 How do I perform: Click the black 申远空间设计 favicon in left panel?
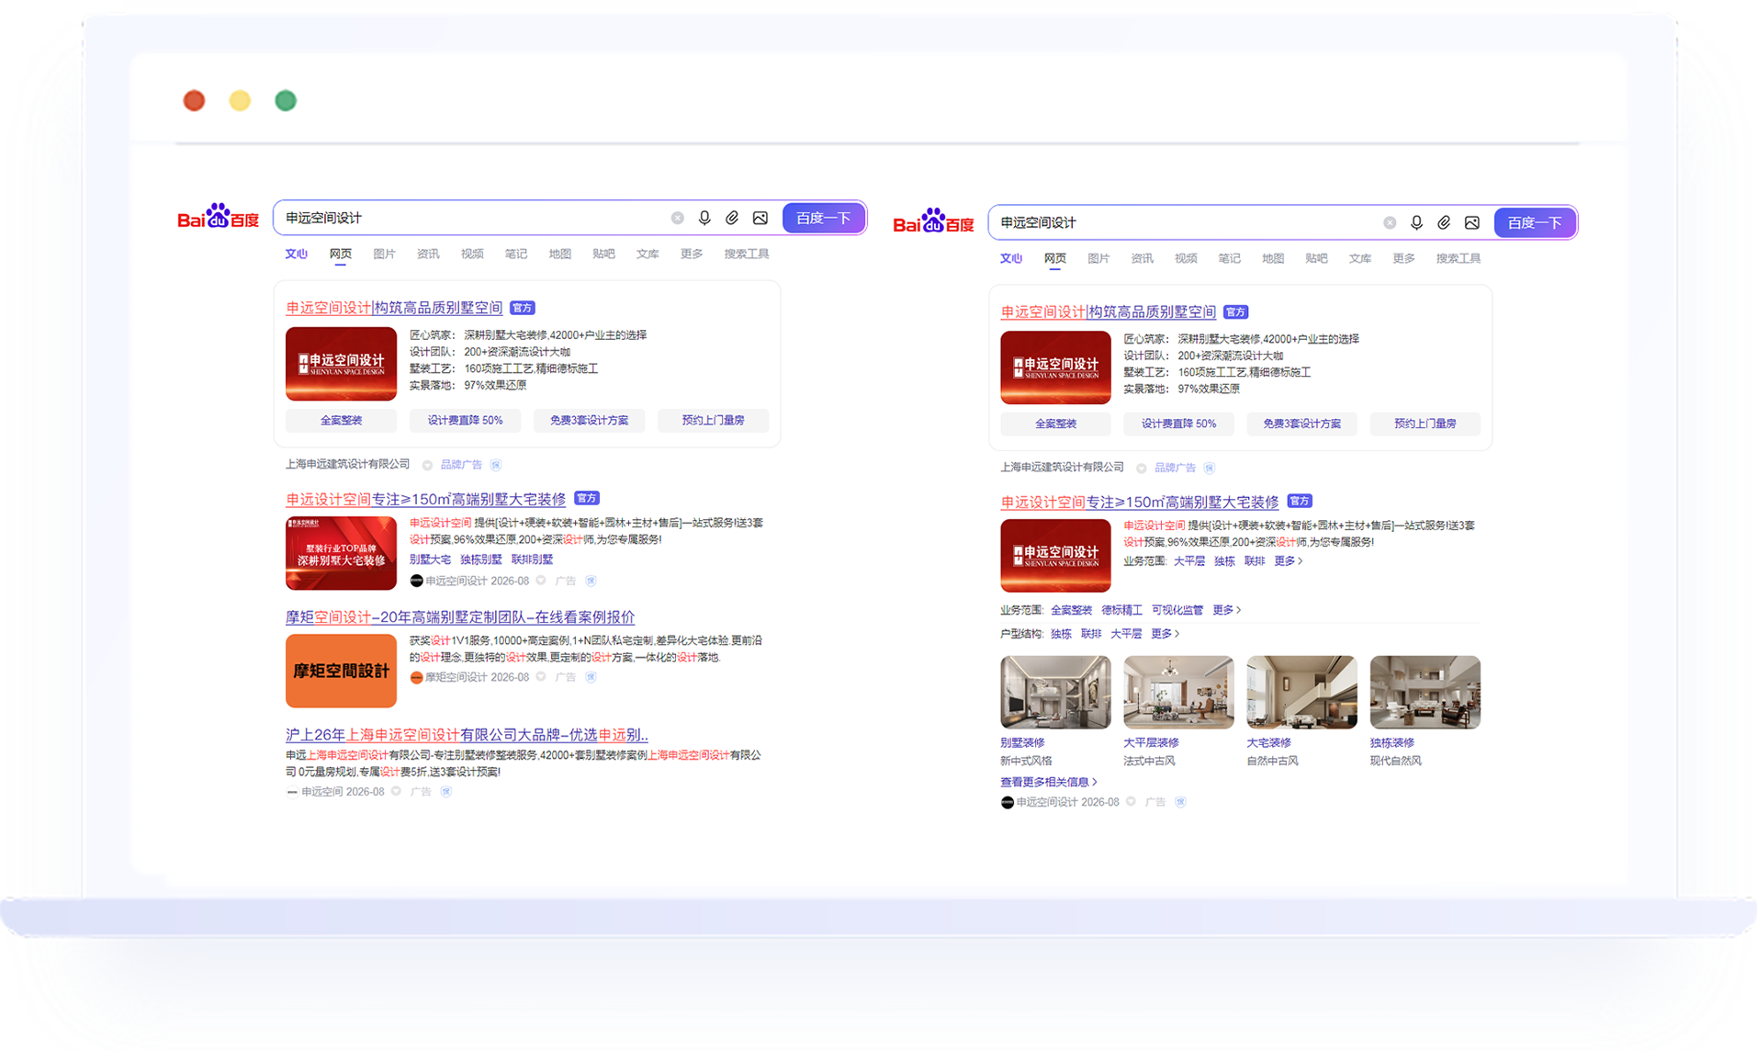click(x=416, y=581)
